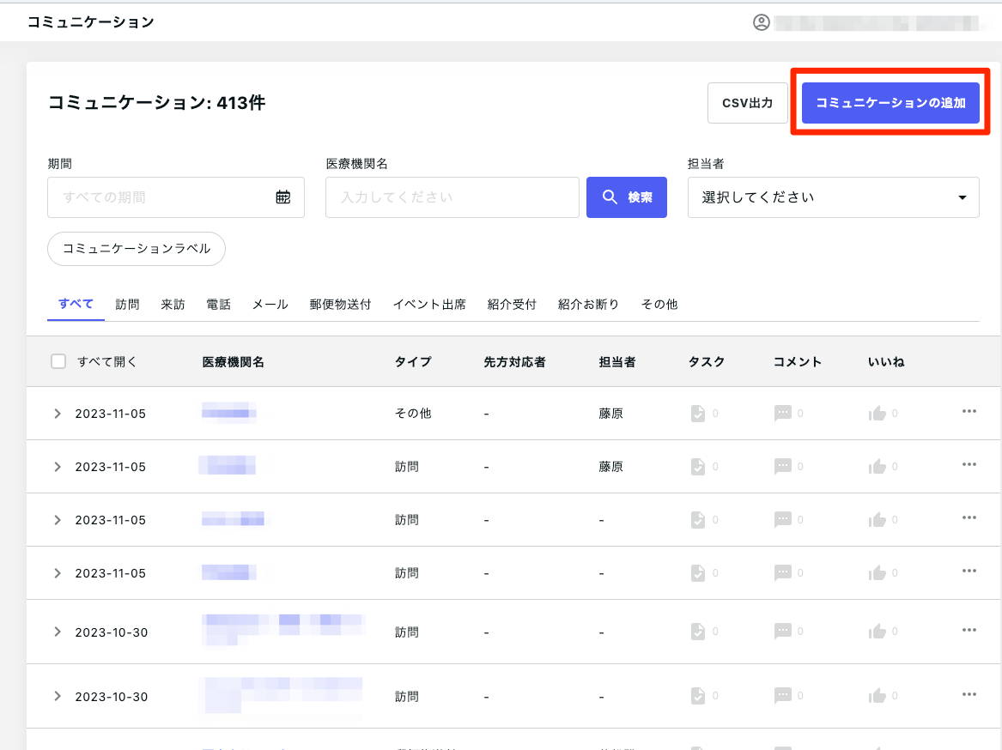Switch to the 紹介お断り tab
Image resolution: width=1002 pixels, height=750 pixels.
(588, 304)
